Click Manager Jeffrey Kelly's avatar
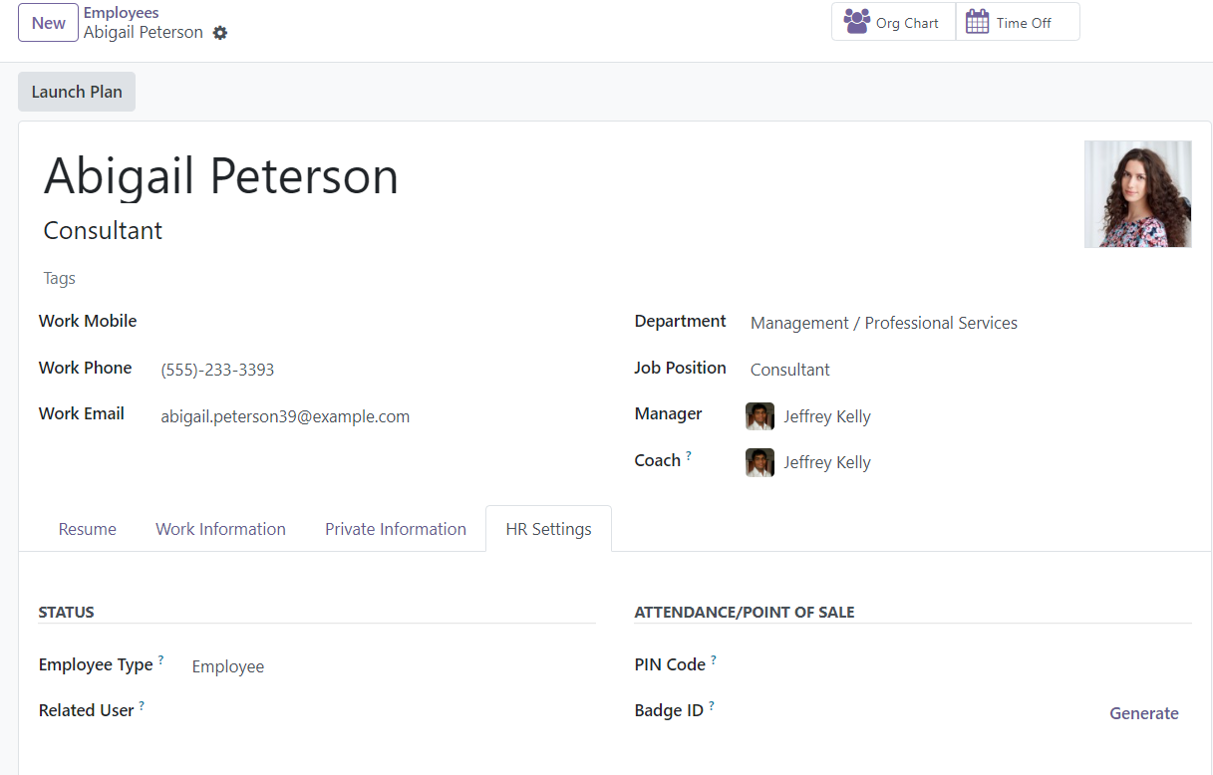 759,416
